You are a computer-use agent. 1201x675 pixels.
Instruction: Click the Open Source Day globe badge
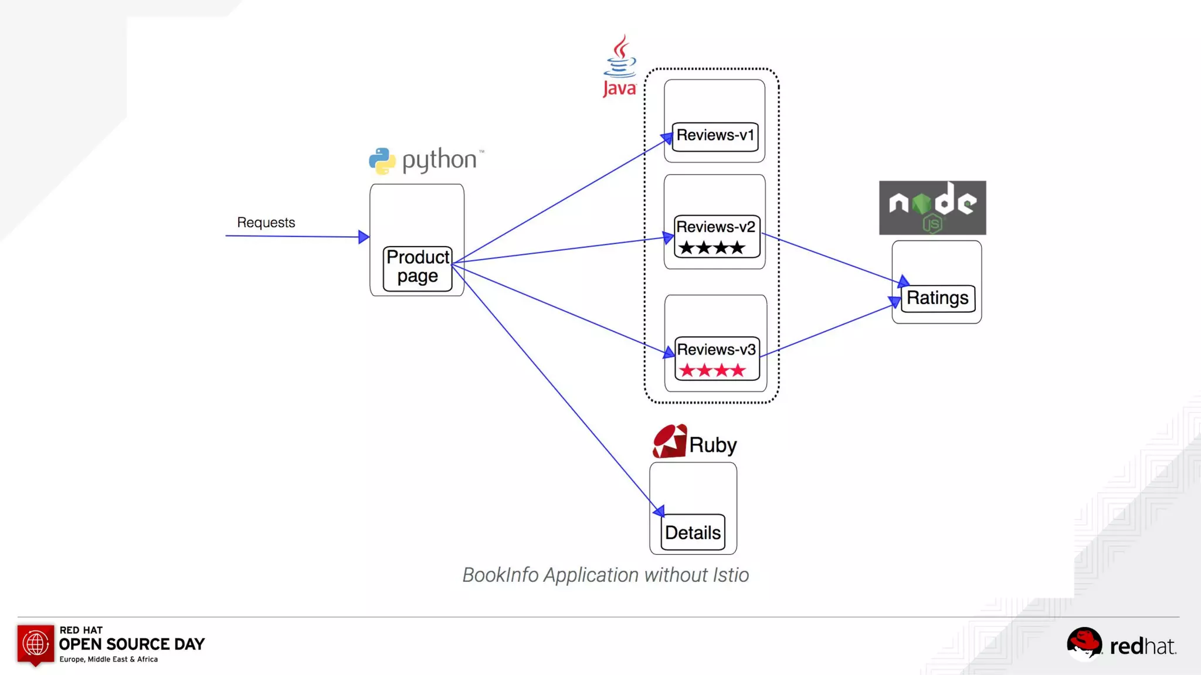pyautogui.click(x=35, y=645)
